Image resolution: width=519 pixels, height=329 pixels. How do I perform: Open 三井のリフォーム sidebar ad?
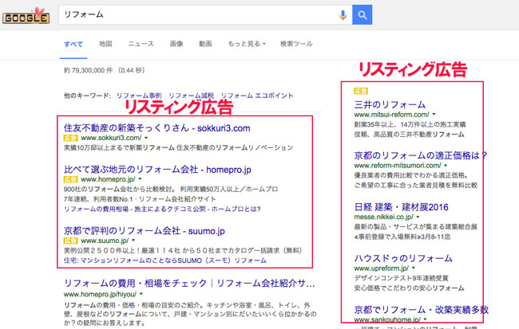[390, 104]
